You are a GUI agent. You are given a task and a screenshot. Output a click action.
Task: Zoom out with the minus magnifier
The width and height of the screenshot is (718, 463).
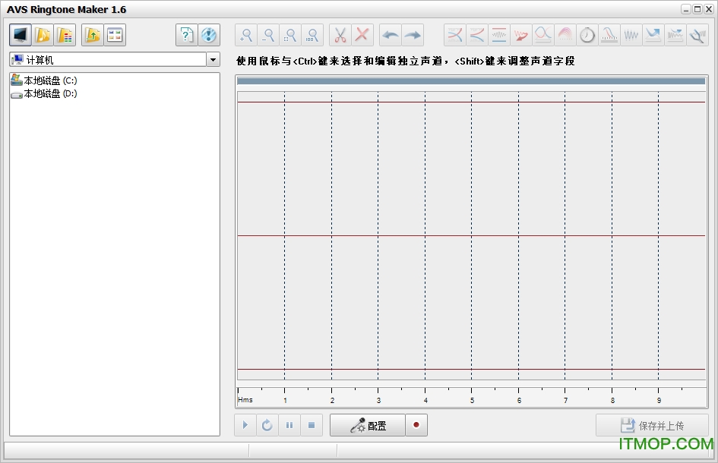pos(268,35)
